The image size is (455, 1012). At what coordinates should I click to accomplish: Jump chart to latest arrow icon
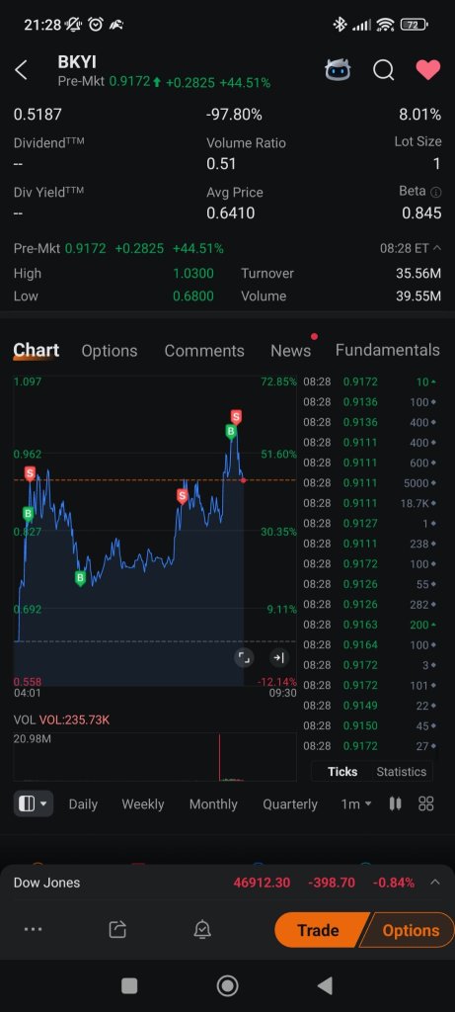[x=278, y=657]
